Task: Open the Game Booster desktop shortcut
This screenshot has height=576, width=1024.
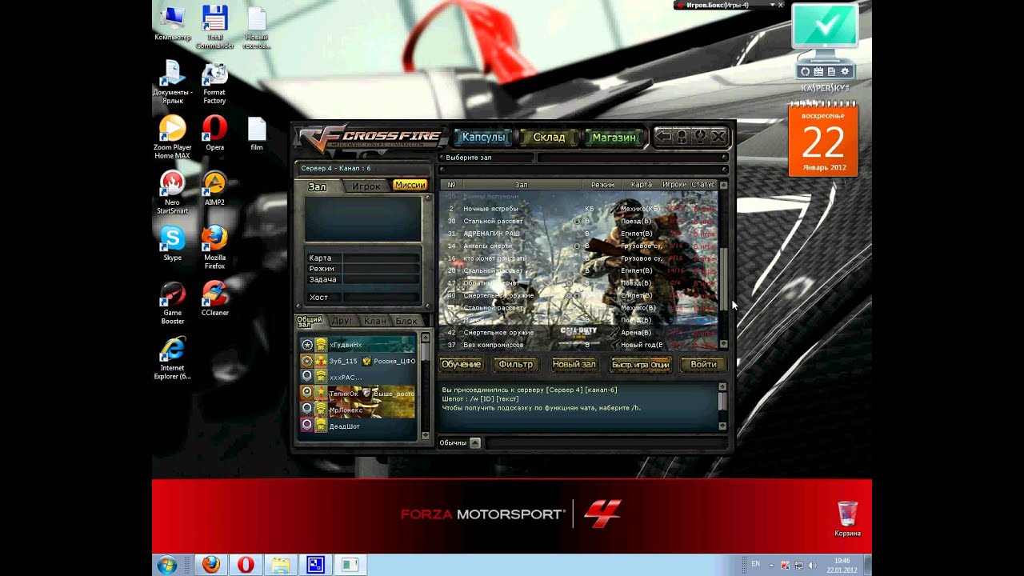Action: click(x=173, y=303)
